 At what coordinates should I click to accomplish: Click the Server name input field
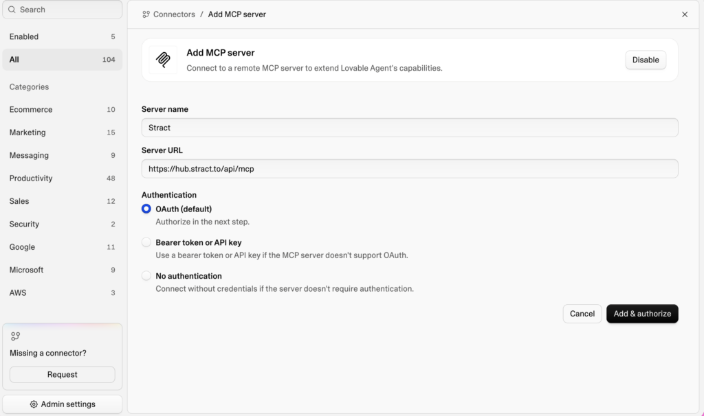410,128
